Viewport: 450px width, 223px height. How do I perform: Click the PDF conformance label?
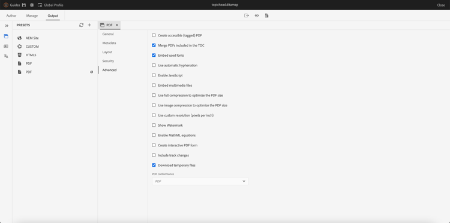pyautogui.click(x=163, y=174)
